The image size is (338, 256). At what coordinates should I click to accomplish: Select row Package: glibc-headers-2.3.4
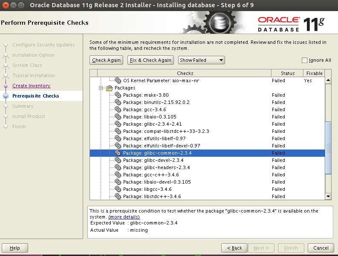point(207,167)
